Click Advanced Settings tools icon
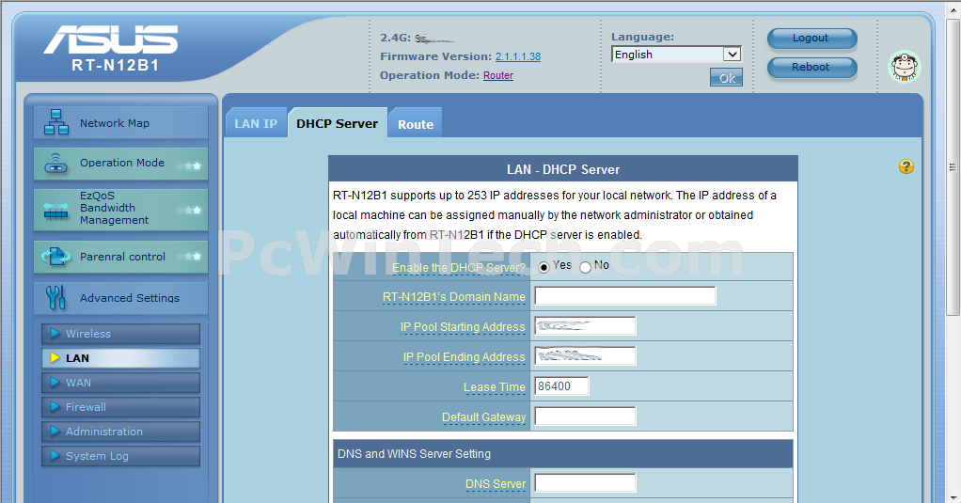 [55, 297]
